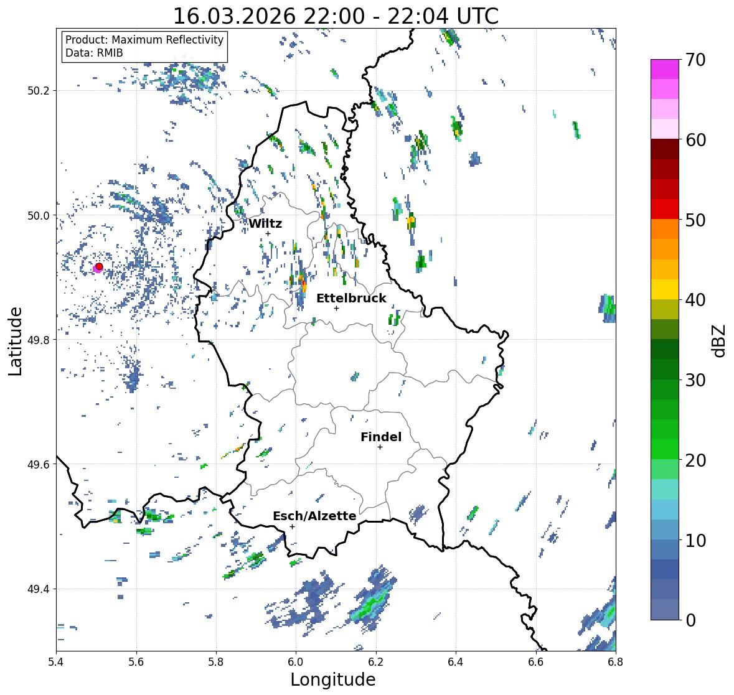
Task: Click the colorbar tick label 20
Action: tap(695, 460)
